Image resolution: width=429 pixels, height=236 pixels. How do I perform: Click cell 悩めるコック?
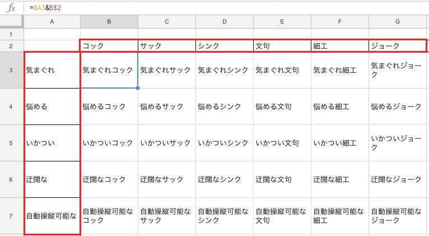(x=109, y=107)
